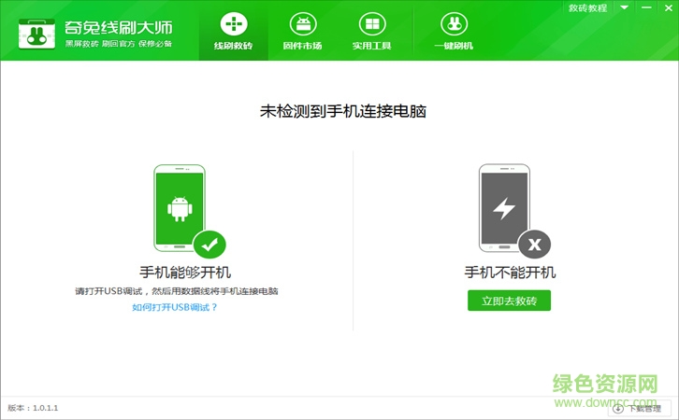The height and width of the screenshot is (420, 679).
Task: Click the 手机能够开机 heading
Action: pos(185,273)
